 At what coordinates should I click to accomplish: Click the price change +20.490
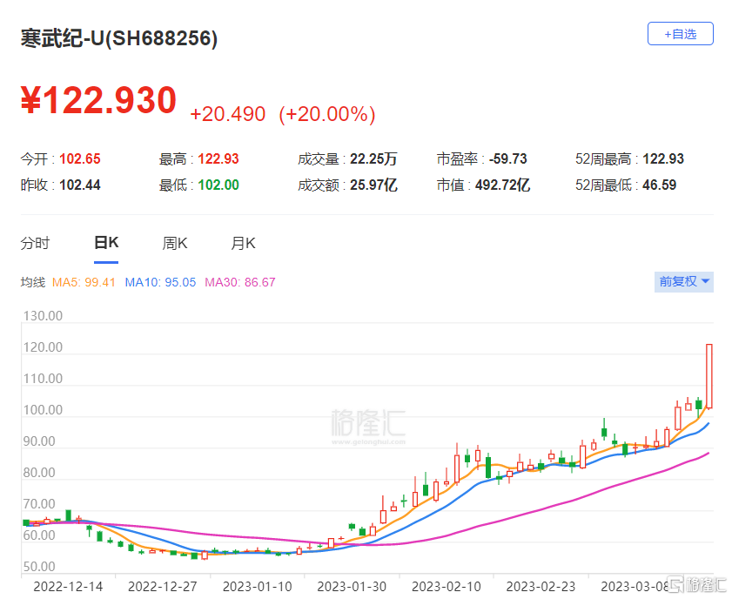[x=228, y=114]
